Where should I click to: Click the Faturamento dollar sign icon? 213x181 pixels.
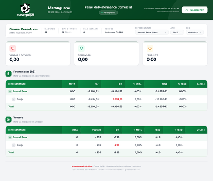[x=9, y=74]
